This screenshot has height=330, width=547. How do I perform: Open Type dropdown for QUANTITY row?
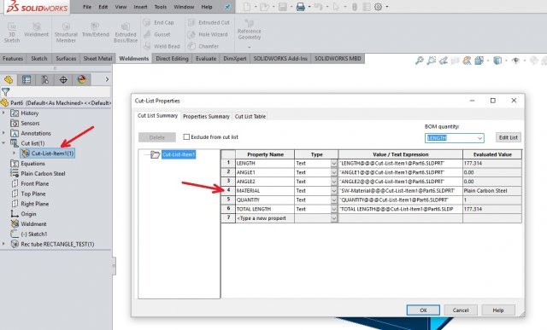334,200
